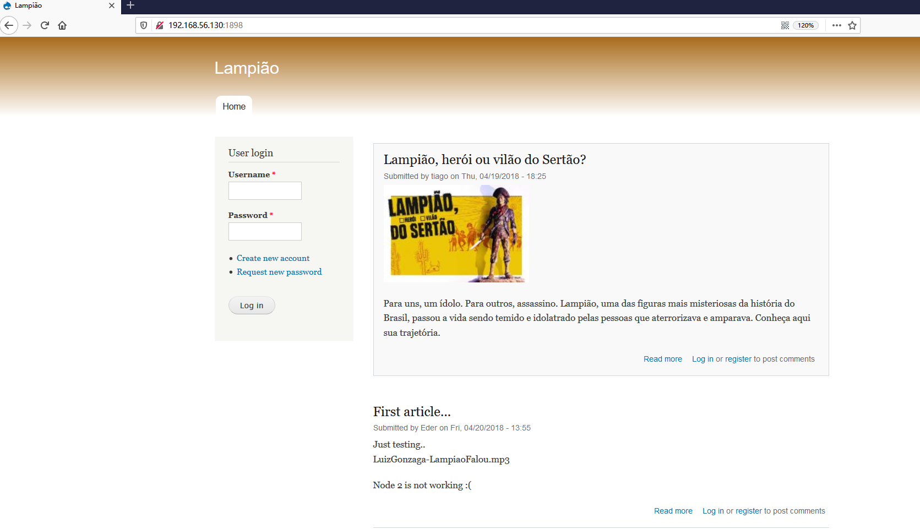Open the Create new account link
The image size is (920, 529).
(x=273, y=258)
